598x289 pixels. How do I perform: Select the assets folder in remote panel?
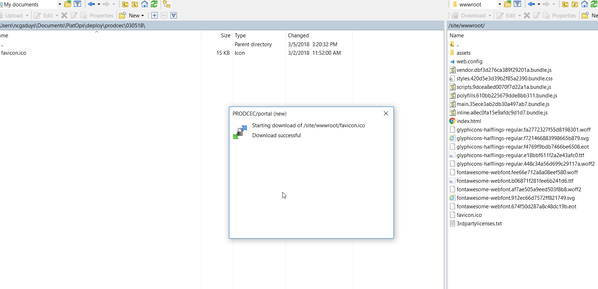[463, 53]
